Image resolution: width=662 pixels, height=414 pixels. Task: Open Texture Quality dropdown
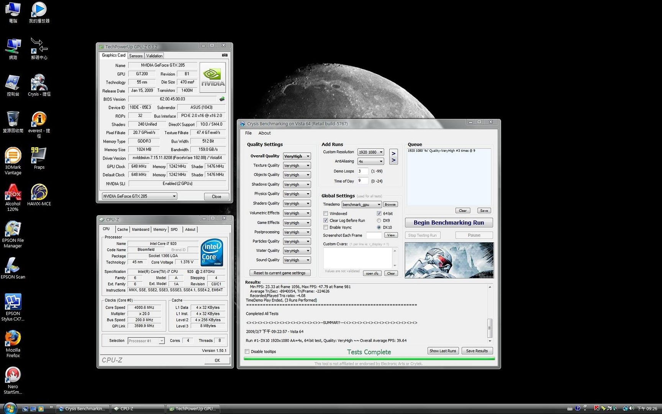coord(297,166)
